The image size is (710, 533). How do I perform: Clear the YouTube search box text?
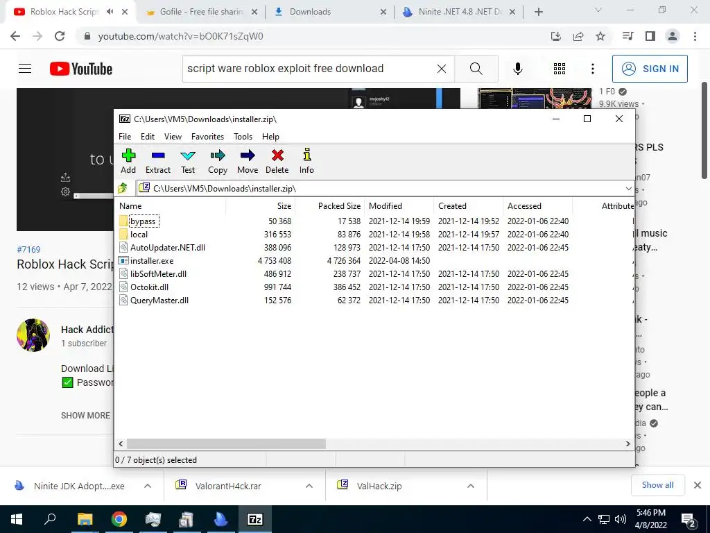[x=442, y=69]
